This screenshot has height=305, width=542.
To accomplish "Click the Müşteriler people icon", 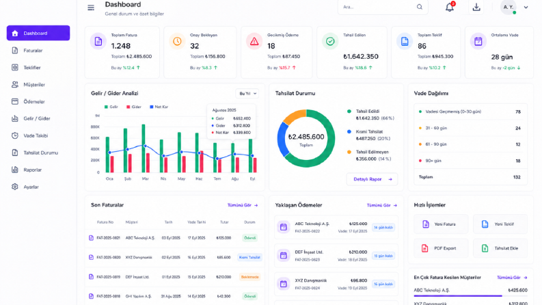I will [15, 84].
